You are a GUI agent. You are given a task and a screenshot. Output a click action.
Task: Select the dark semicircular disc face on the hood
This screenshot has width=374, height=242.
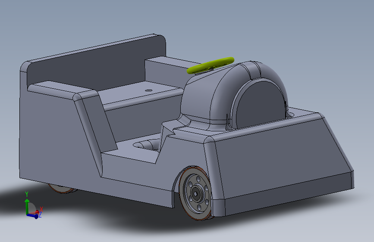coord(260,105)
